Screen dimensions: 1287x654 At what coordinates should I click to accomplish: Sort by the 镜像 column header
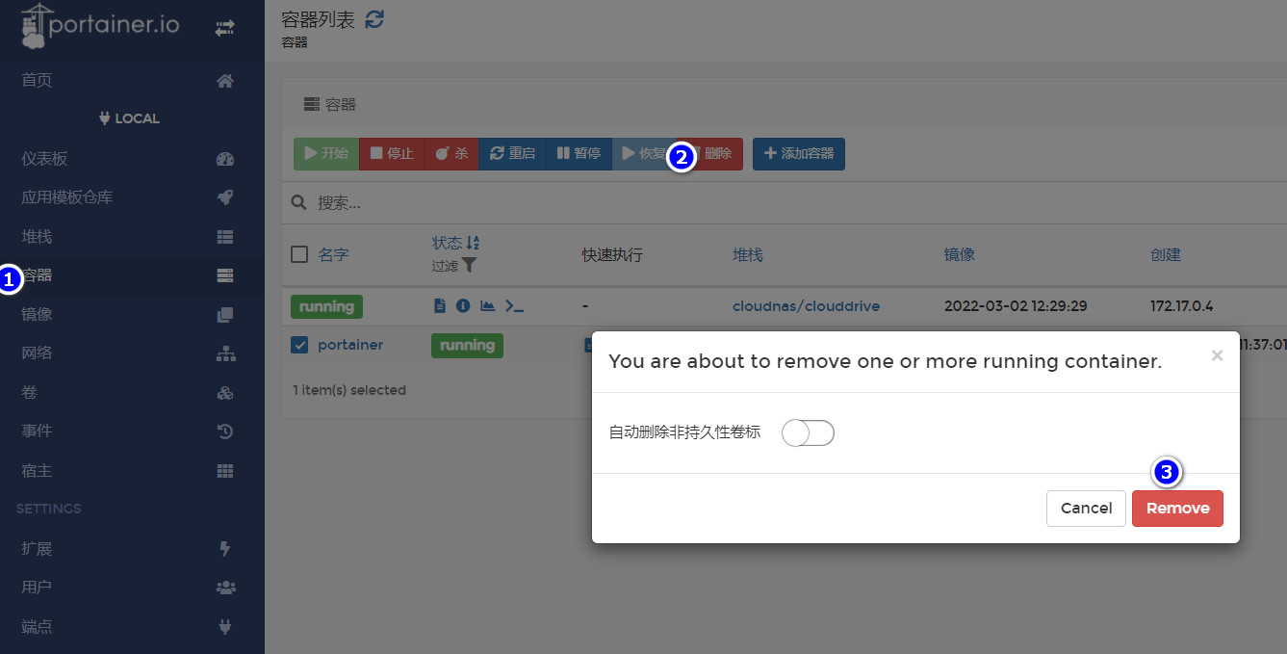click(960, 255)
